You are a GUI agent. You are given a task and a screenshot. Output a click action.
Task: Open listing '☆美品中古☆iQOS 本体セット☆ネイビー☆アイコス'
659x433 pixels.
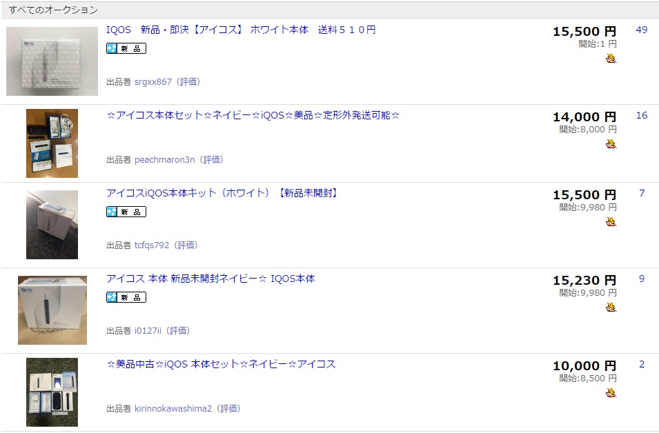tap(221, 364)
